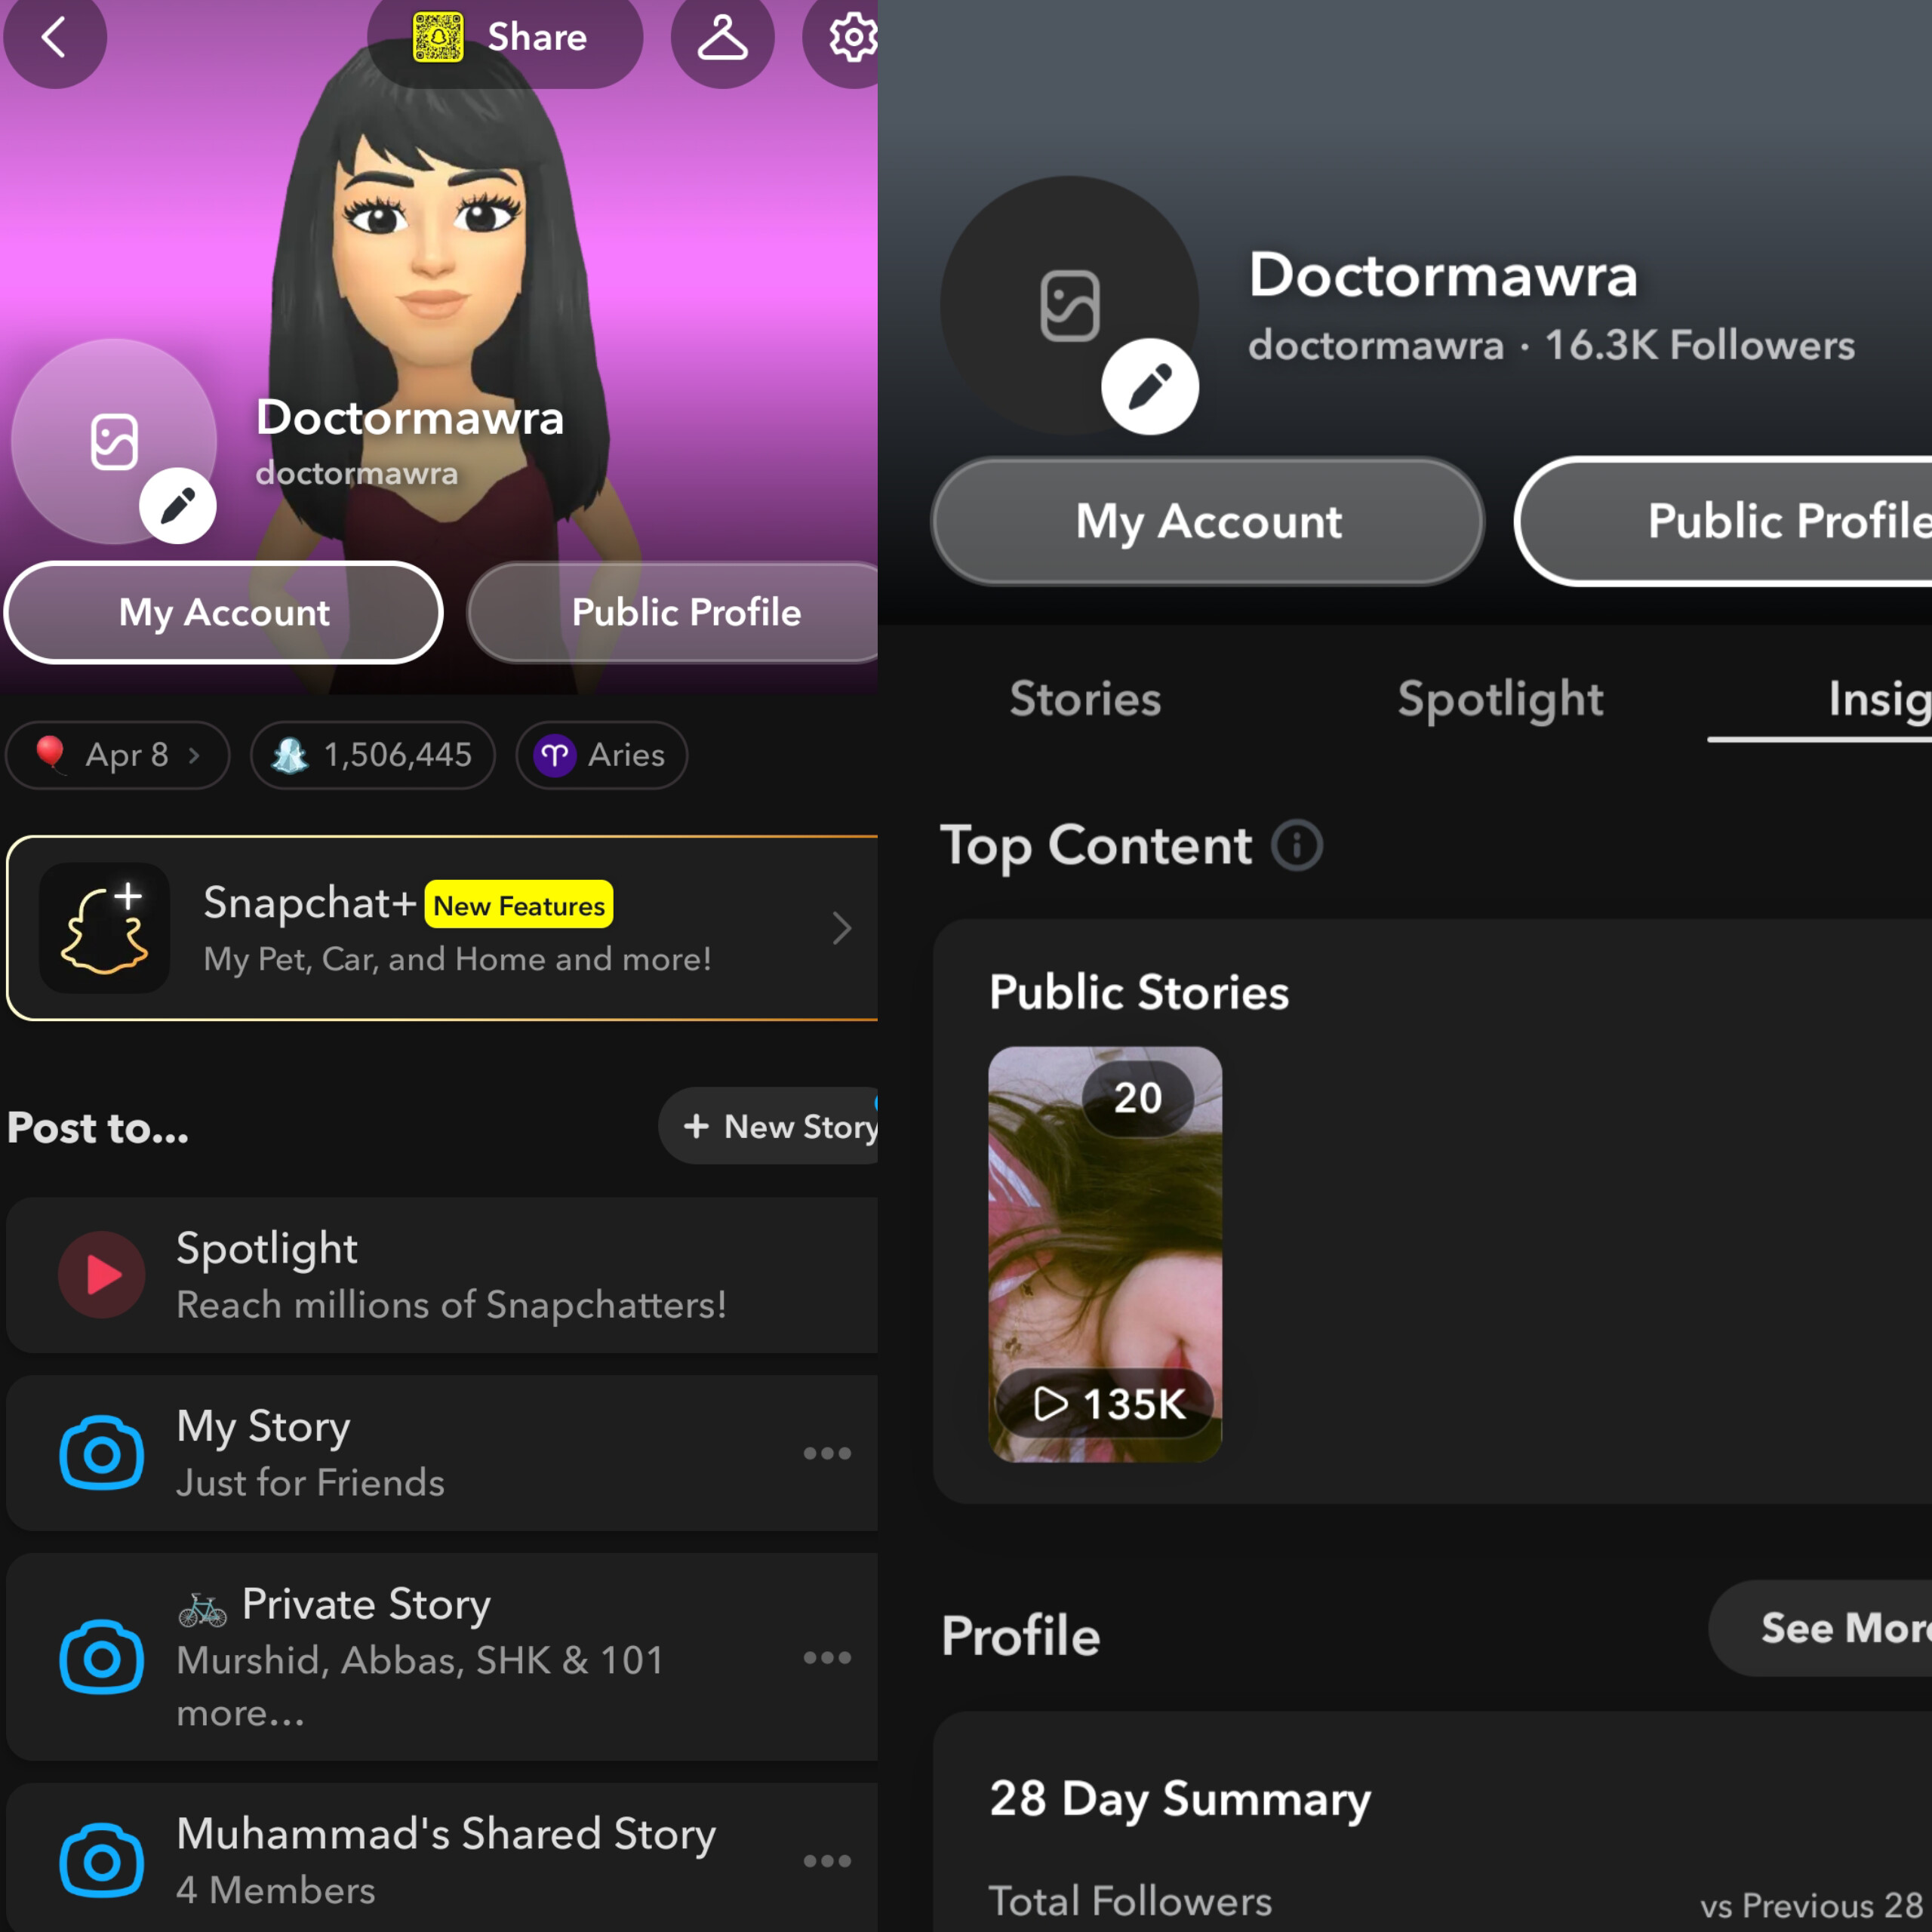Screen dimensions: 1932x1932
Task: Tap the red Spotlight play icon
Action: click(102, 1274)
